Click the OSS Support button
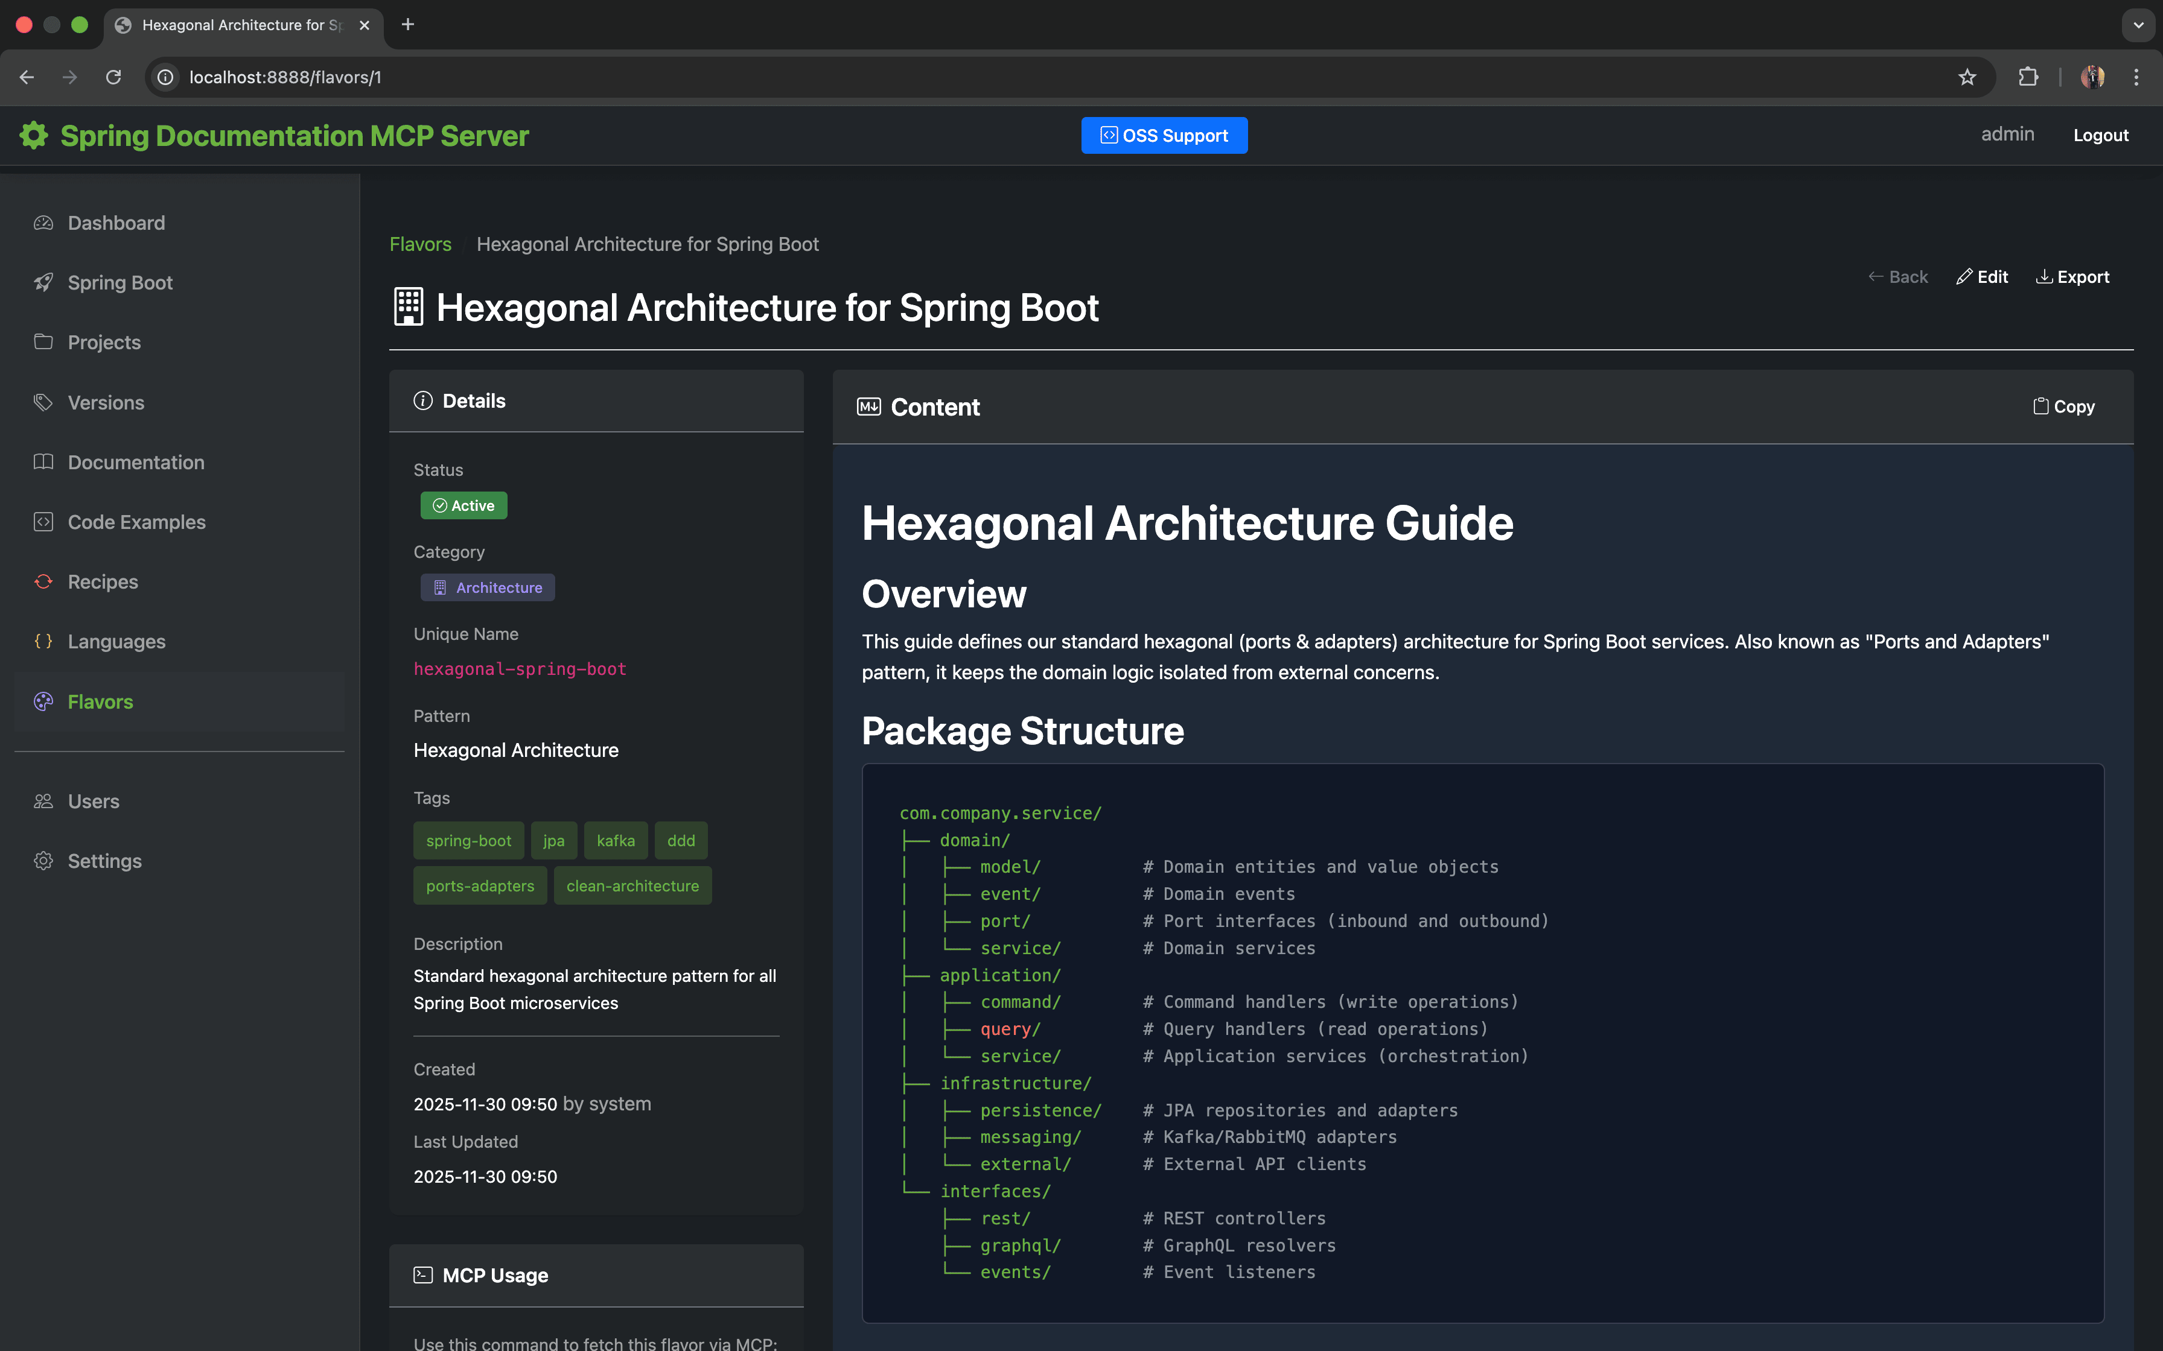The width and height of the screenshot is (2163, 1351). [1164, 136]
